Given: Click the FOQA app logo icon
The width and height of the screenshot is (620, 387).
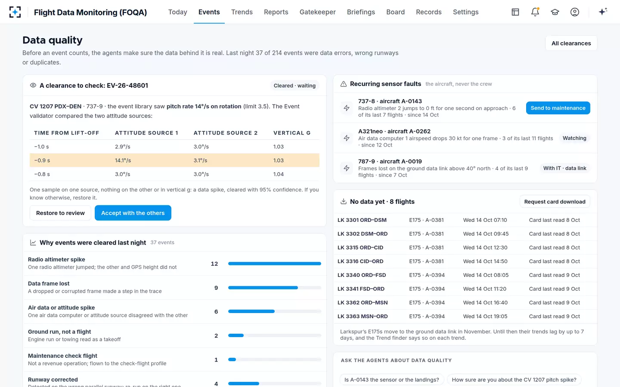Looking at the screenshot, I should click(x=15, y=12).
